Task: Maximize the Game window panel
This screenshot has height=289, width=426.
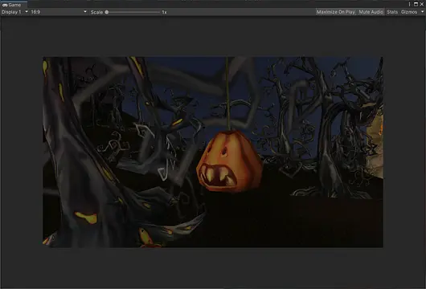Action: point(416,4)
